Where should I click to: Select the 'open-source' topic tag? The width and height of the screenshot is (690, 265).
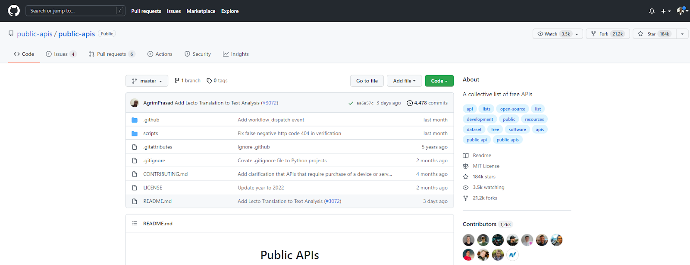tap(512, 109)
